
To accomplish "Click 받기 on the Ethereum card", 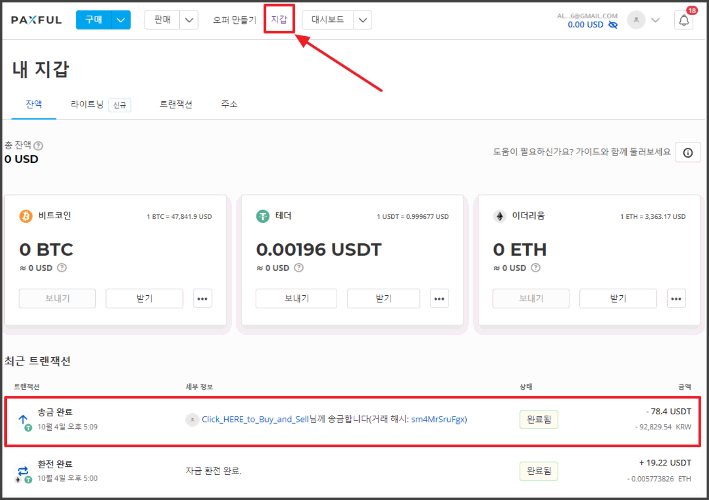I will (x=617, y=298).
